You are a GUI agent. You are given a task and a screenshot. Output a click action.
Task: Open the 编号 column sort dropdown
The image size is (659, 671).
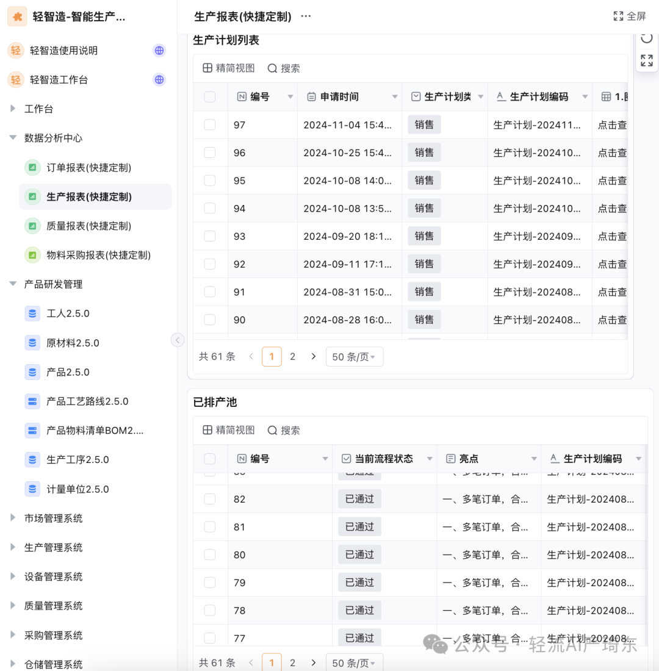tap(290, 96)
